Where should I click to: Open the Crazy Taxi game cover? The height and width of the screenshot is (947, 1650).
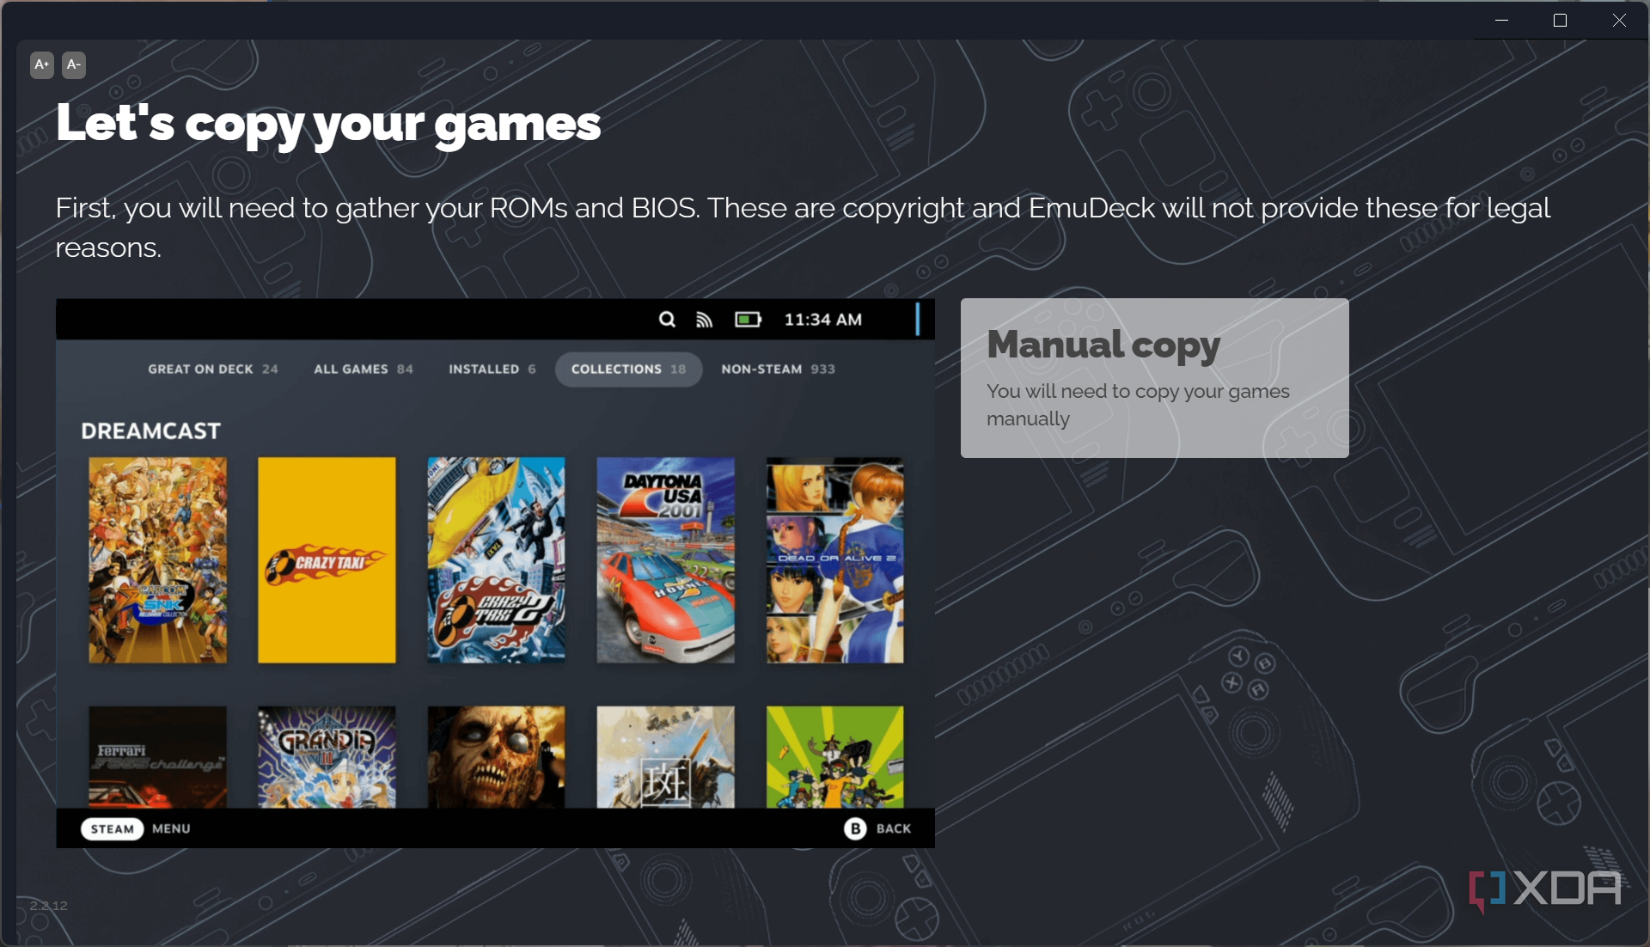[x=326, y=560]
